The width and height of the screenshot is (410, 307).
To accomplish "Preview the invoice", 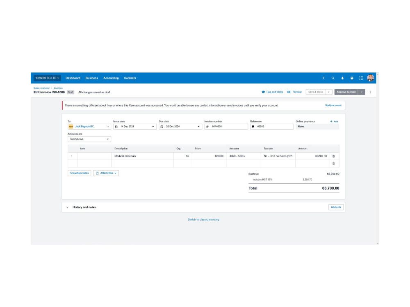I will click(294, 92).
